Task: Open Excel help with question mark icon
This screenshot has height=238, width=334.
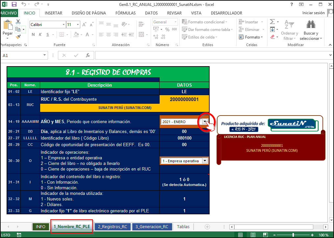Action: coord(292,5)
